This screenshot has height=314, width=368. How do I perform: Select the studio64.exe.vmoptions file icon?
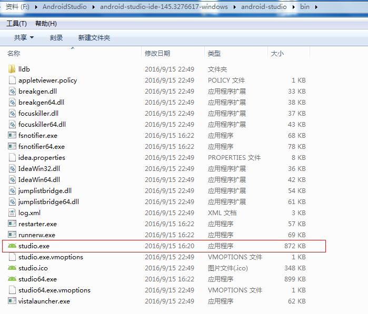coord(12,290)
